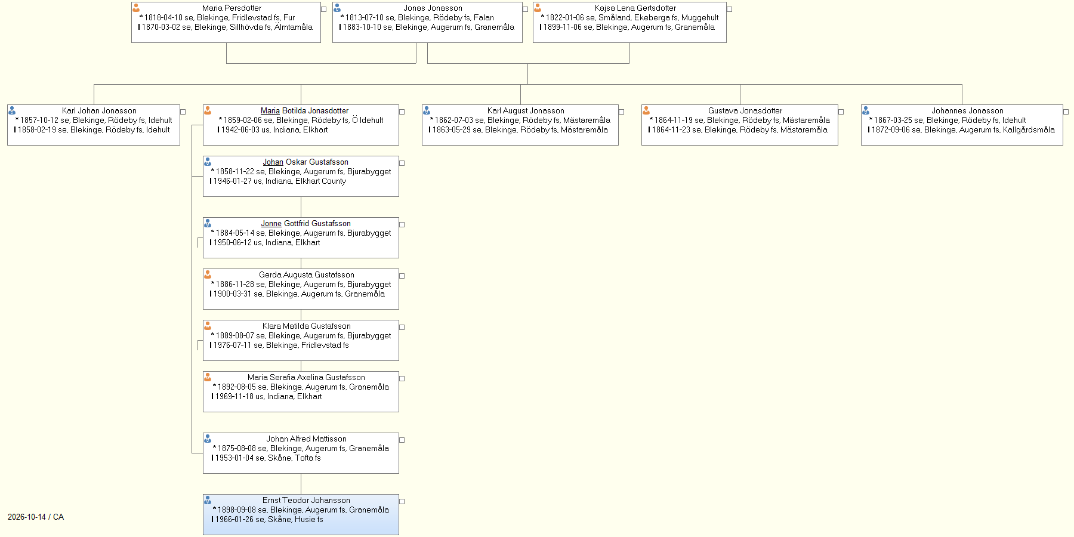1074x537 pixels.
Task: Select the highlighted Ernst Teodor Johansson name
Action: [x=306, y=500]
